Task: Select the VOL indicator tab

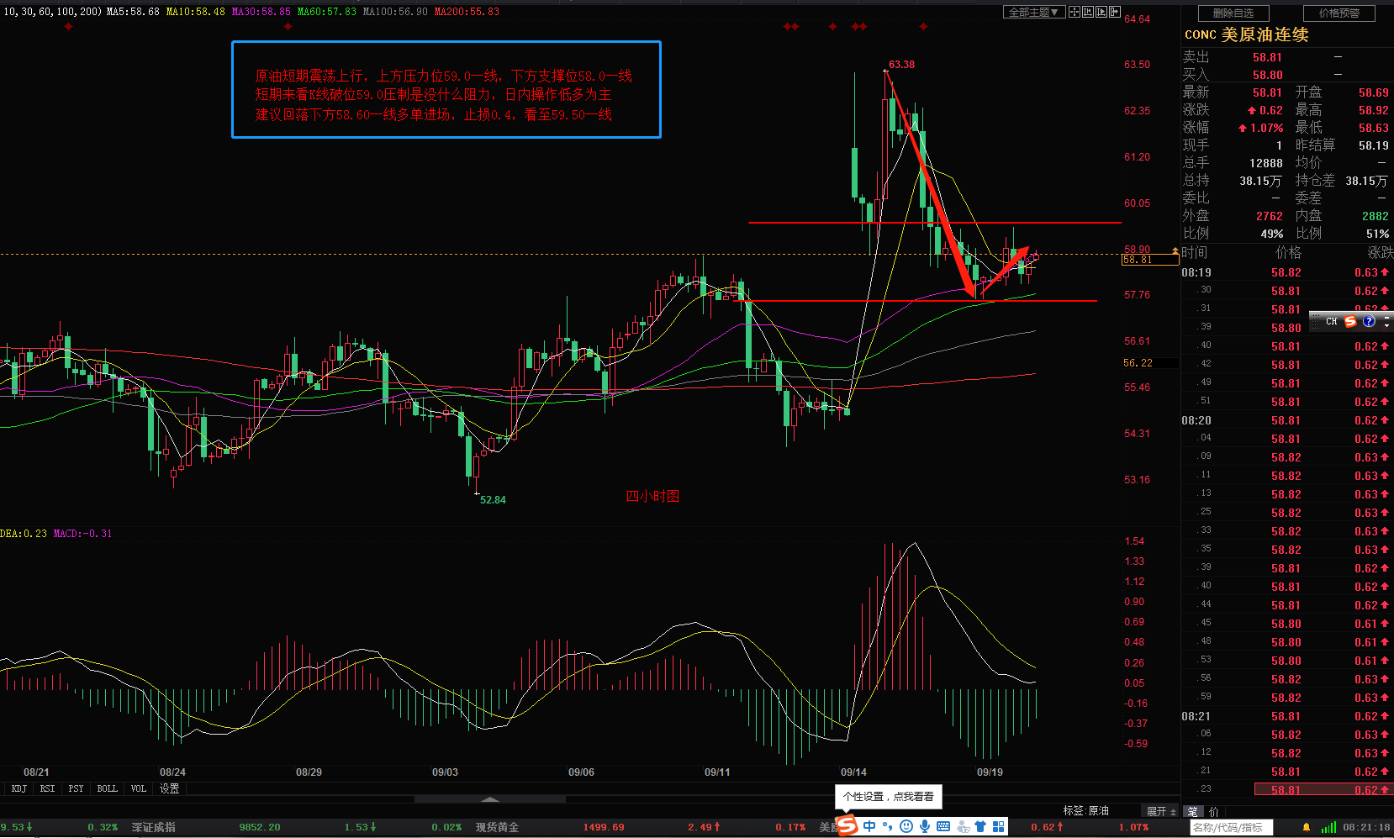Action: pyautogui.click(x=138, y=788)
